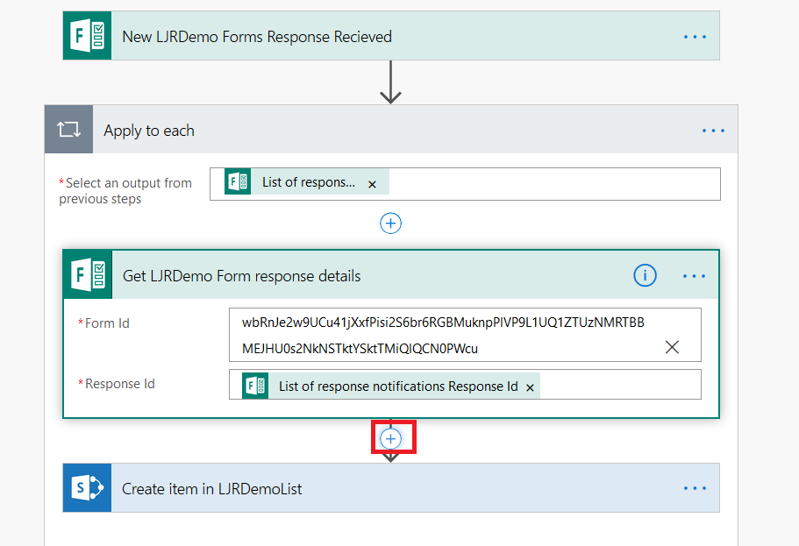
Task: Open the ellipsis menu for Create item in LJRDemoList
Action: point(695,488)
